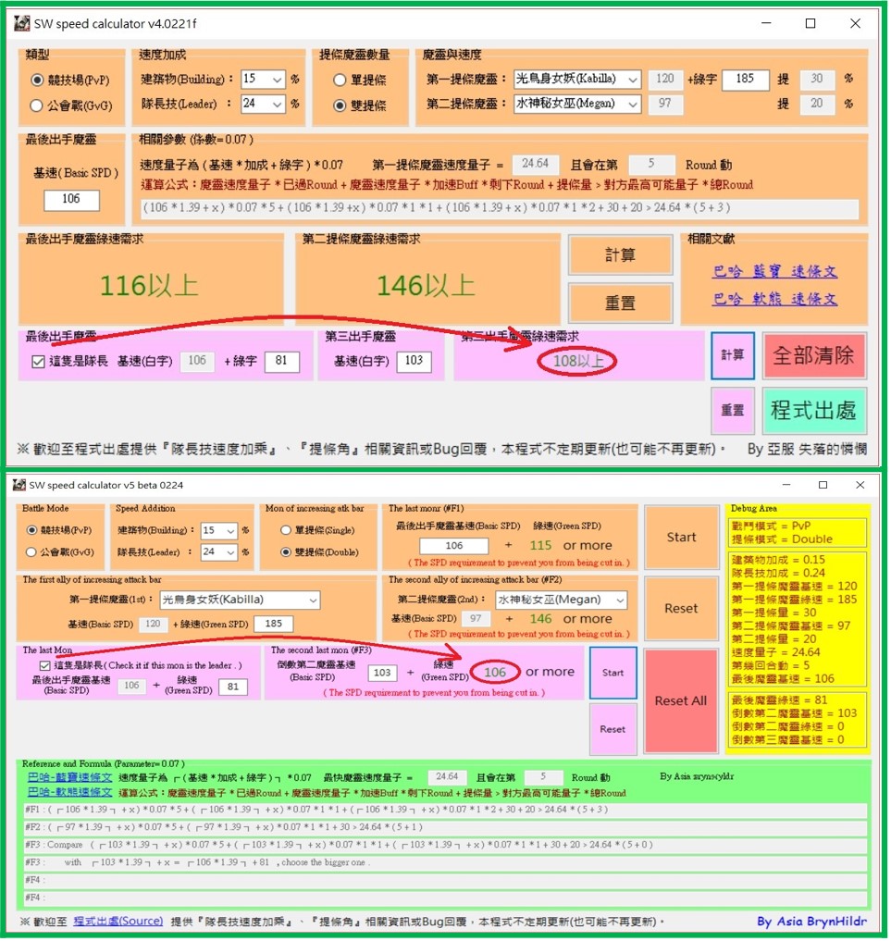Viewport: 891px width, 941px height.
Task: Click 速度量子 = 24.64 line in Debug Area
Action: click(x=775, y=652)
